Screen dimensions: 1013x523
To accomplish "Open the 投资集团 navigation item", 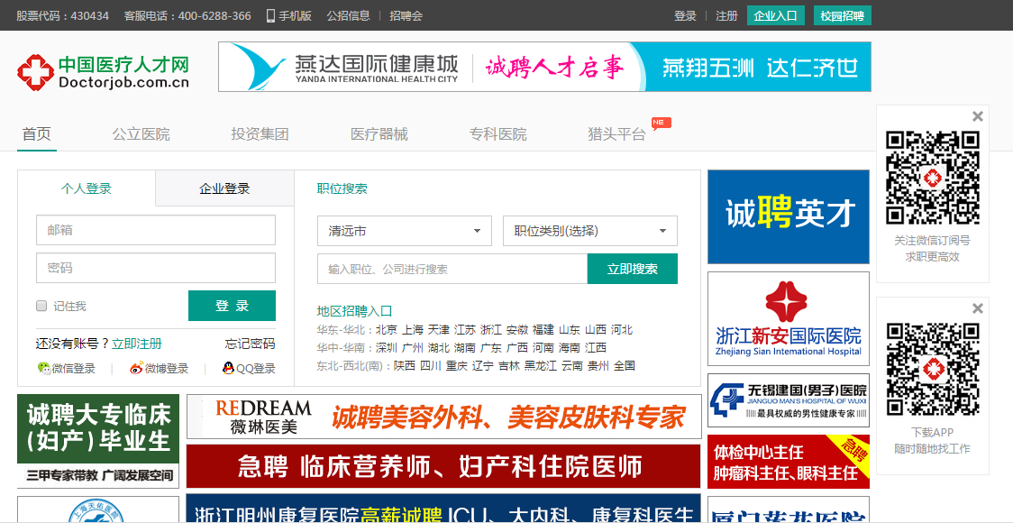I will pos(260,133).
